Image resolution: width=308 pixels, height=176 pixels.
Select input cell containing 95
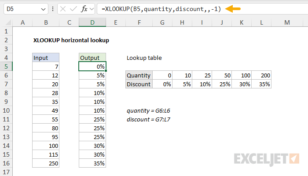click(x=46, y=137)
